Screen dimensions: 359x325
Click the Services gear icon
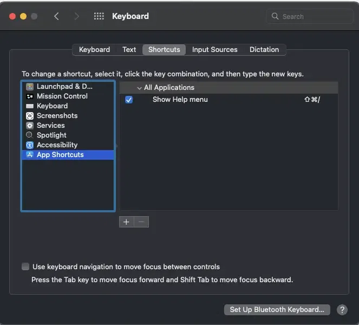(x=30, y=126)
